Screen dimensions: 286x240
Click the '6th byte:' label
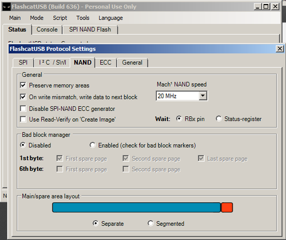point(31,169)
